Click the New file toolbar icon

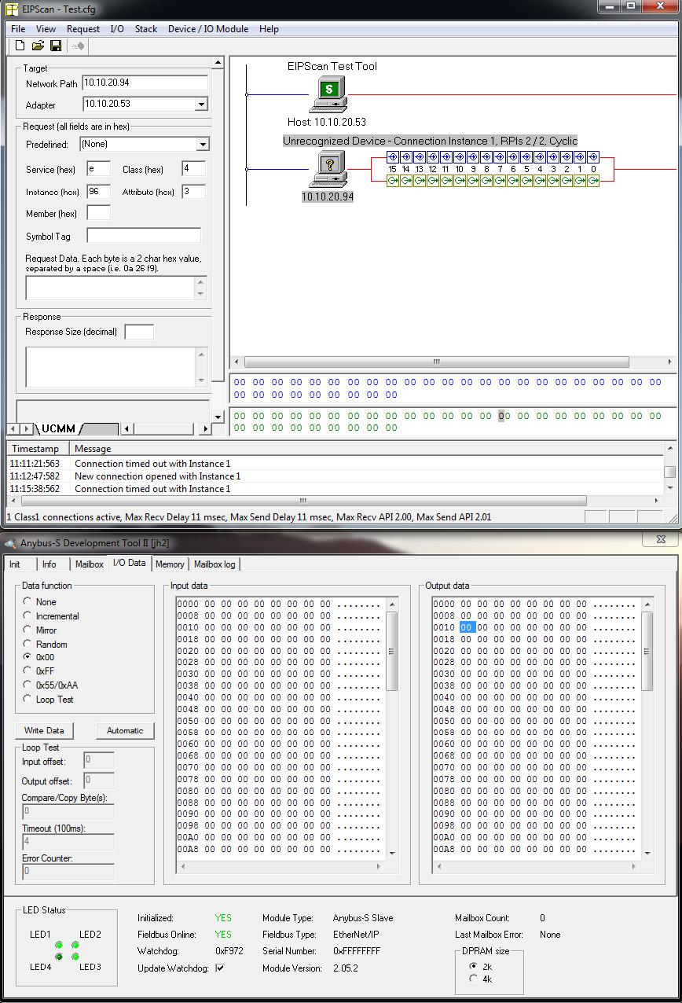pos(20,46)
